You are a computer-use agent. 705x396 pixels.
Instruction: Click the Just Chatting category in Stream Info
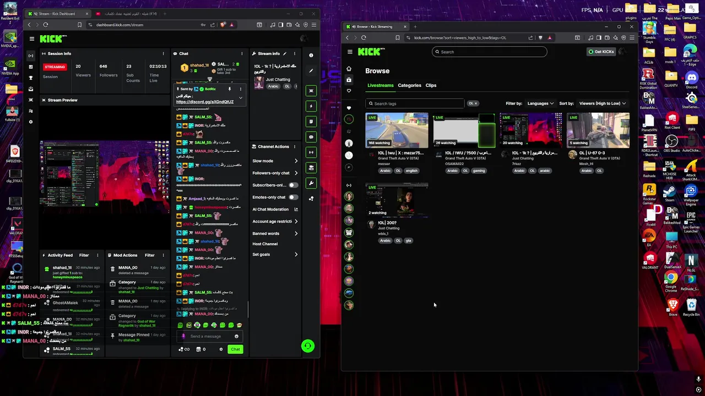point(278,79)
